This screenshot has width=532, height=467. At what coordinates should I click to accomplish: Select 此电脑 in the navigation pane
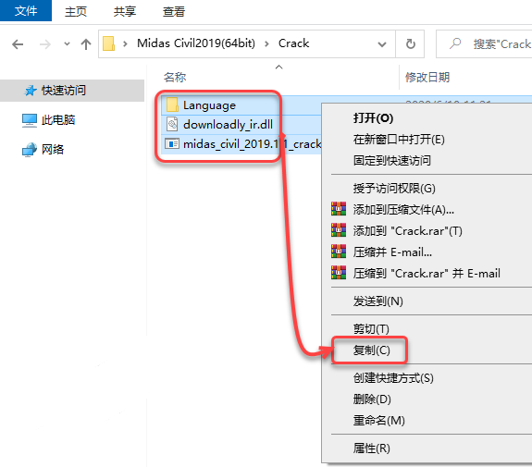pos(58,119)
